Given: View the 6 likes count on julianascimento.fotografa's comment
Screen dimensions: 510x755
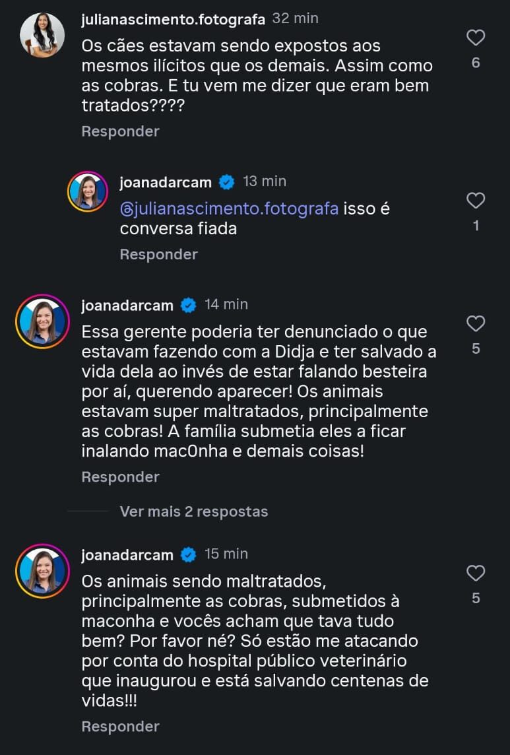Looking at the screenshot, I should pos(476,63).
